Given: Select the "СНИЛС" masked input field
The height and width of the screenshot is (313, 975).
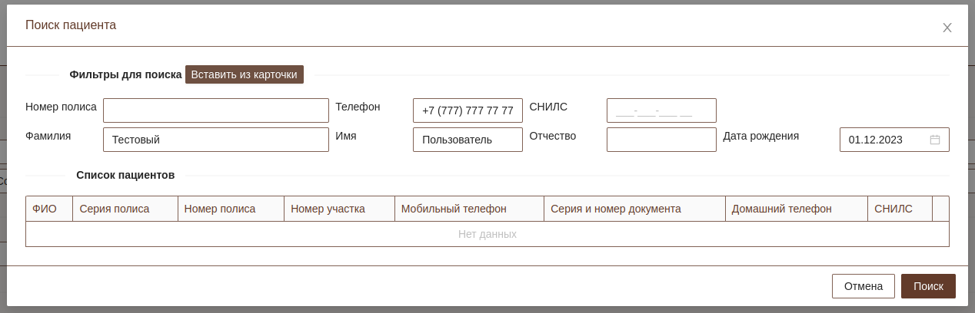Looking at the screenshot, I should pos(661,110).
